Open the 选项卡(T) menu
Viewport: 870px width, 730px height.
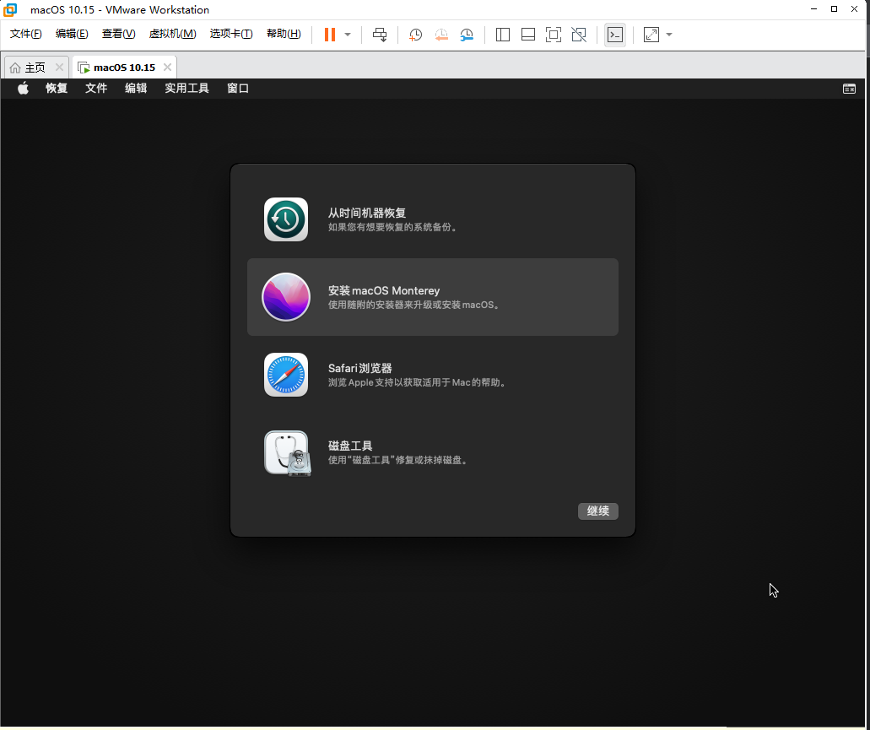[x=231, y=34]
